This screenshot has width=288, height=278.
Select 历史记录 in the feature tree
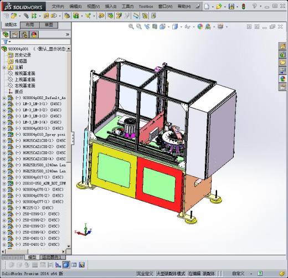(x=23, y=55)
